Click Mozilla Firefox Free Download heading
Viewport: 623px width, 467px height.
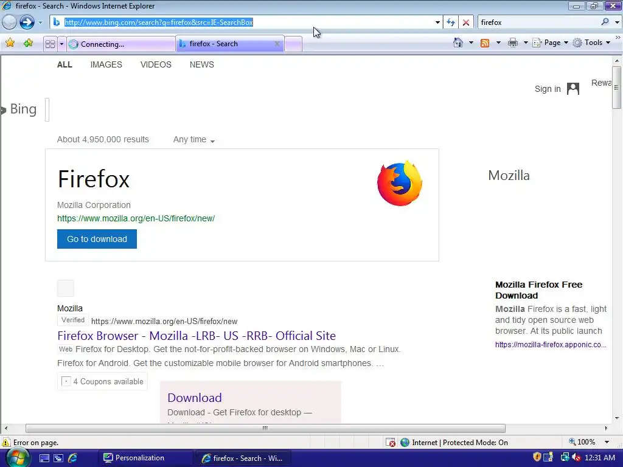(x=539, y=290)
